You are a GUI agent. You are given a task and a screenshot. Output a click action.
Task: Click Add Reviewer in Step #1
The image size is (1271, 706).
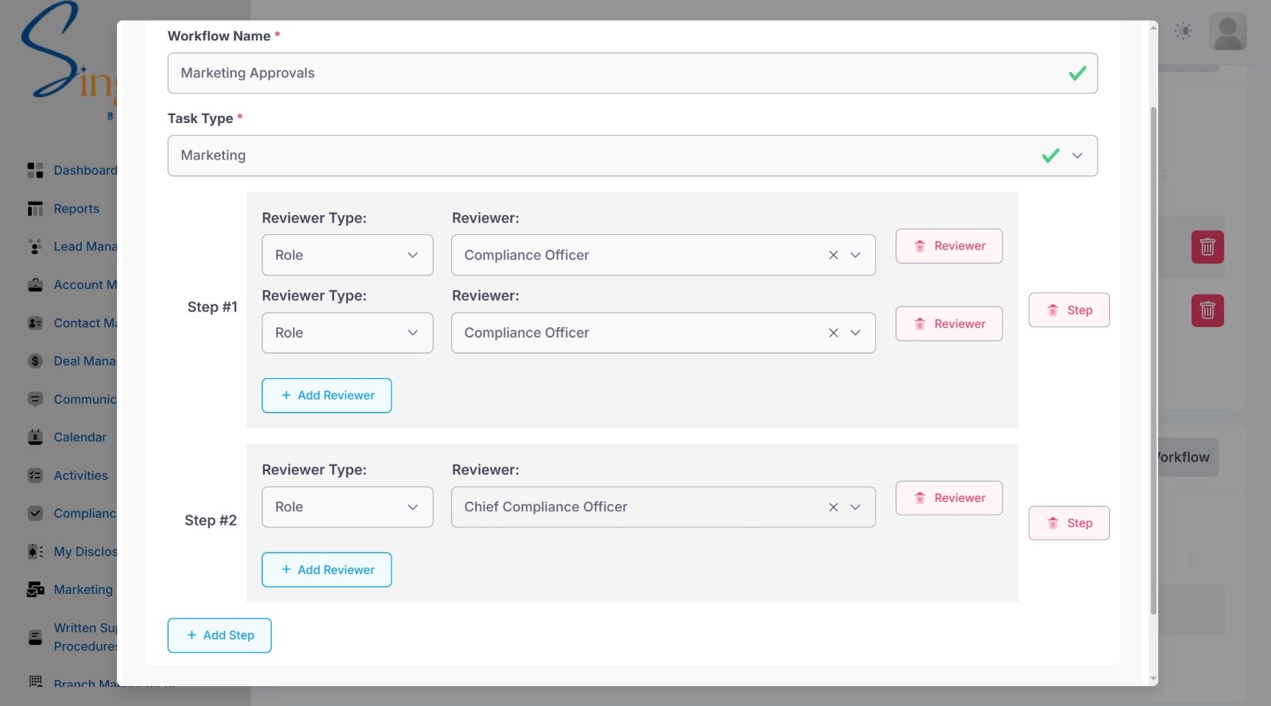tap(326, 395)
